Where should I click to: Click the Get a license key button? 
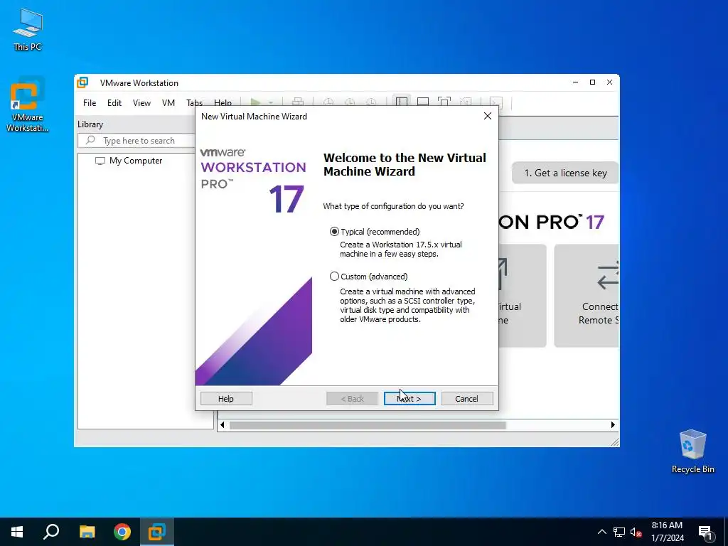point(565,173)
